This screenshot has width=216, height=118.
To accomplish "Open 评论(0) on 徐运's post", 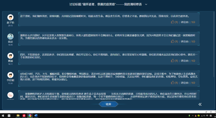I will point(185,41).
